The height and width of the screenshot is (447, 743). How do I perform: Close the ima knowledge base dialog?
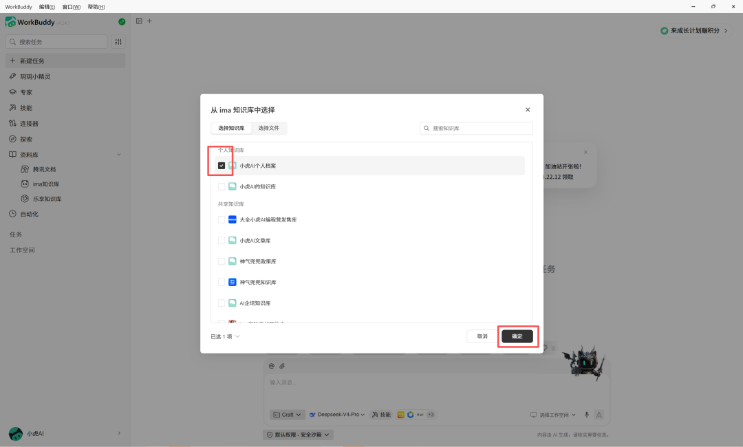point(528,110)
